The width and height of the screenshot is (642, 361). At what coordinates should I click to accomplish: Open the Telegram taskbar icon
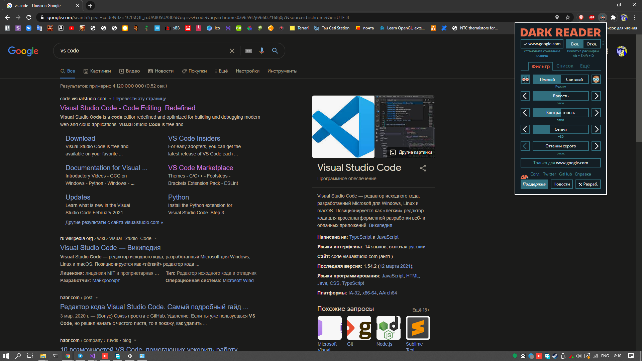(80, 356)
